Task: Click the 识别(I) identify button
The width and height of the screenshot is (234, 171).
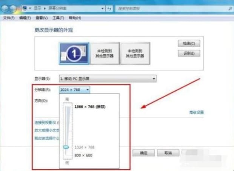Action: tap(188, 53)
